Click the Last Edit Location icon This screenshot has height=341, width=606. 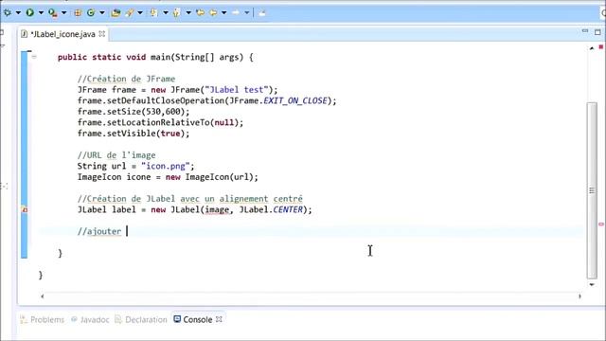200,12
